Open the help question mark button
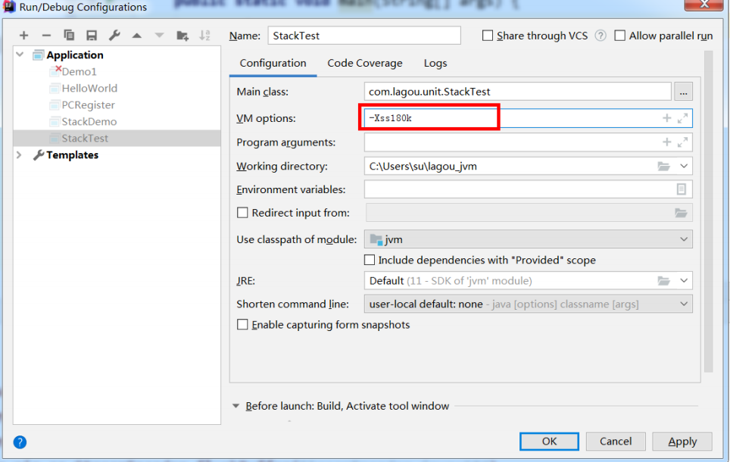This screenshot has height=462, width=730. coord(20,442)
